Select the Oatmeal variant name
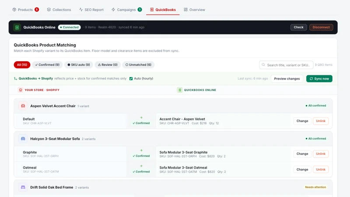This screenshot has width=350, height=197. click(29, 168)
